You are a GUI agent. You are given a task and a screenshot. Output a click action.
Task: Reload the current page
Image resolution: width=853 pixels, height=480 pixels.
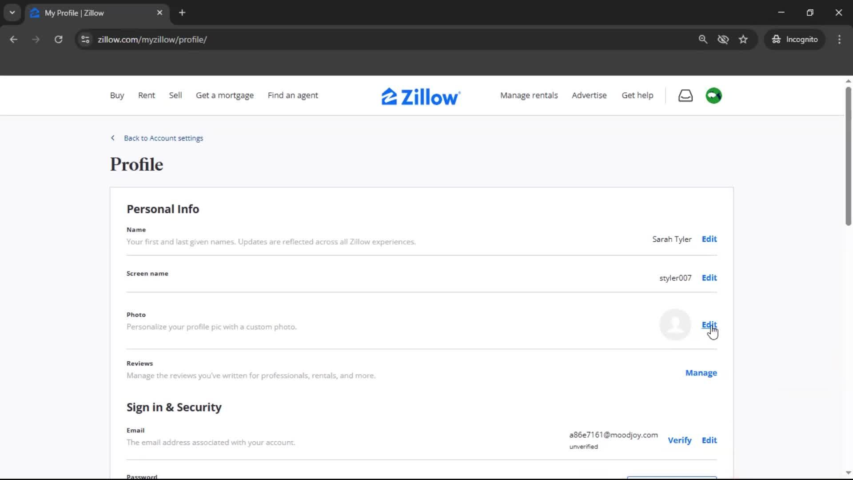click(58, 39)
